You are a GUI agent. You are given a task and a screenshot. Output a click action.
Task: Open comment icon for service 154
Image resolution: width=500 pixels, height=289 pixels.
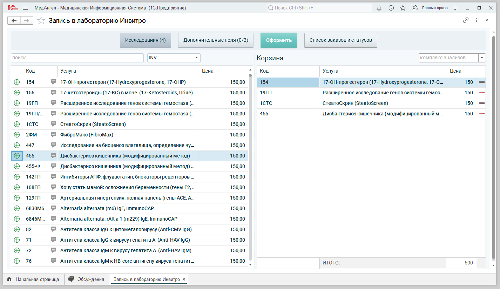pos(53,82)
